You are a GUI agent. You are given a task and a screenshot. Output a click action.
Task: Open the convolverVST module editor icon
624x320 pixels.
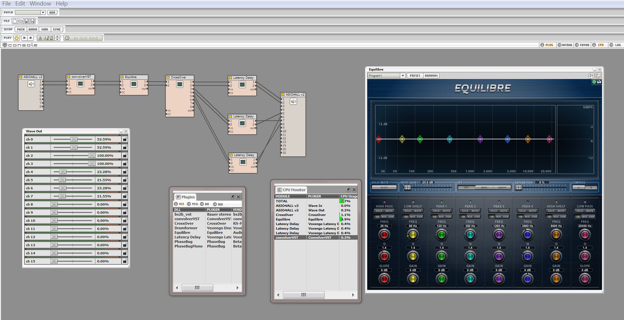[x=80, y=84]
